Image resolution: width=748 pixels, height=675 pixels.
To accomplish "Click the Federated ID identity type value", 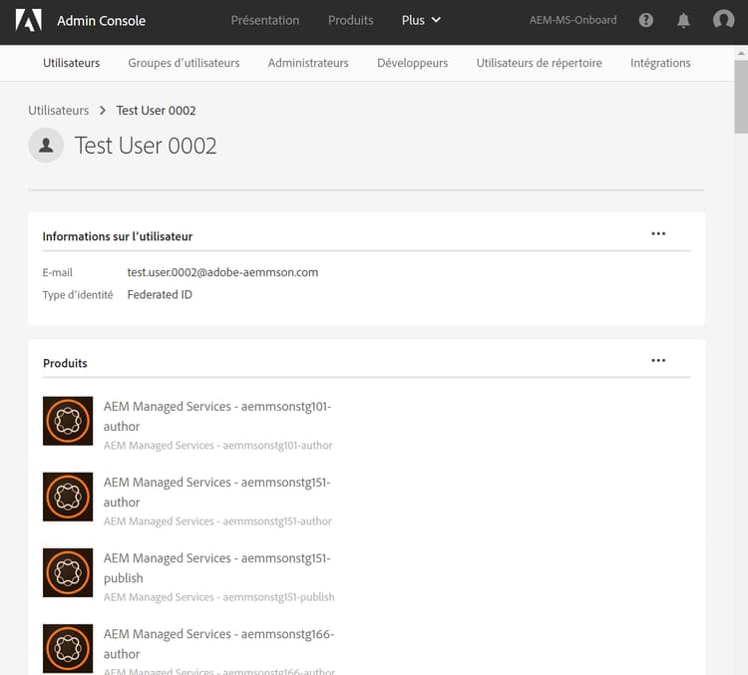I will pos(160,295).
